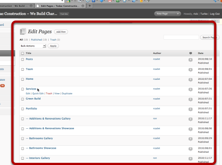Click the Author column header

tap(157, 53)
